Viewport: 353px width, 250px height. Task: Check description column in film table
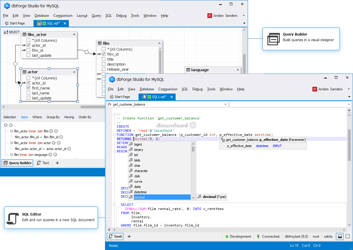point(104,64)
